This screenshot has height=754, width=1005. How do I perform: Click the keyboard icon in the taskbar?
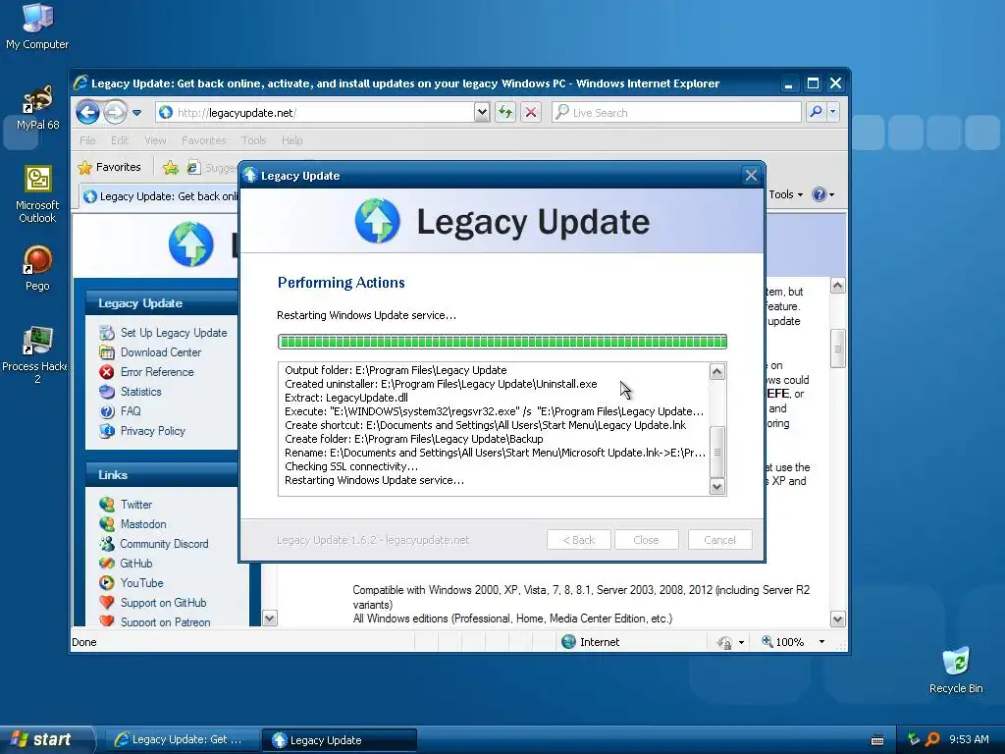878,740
